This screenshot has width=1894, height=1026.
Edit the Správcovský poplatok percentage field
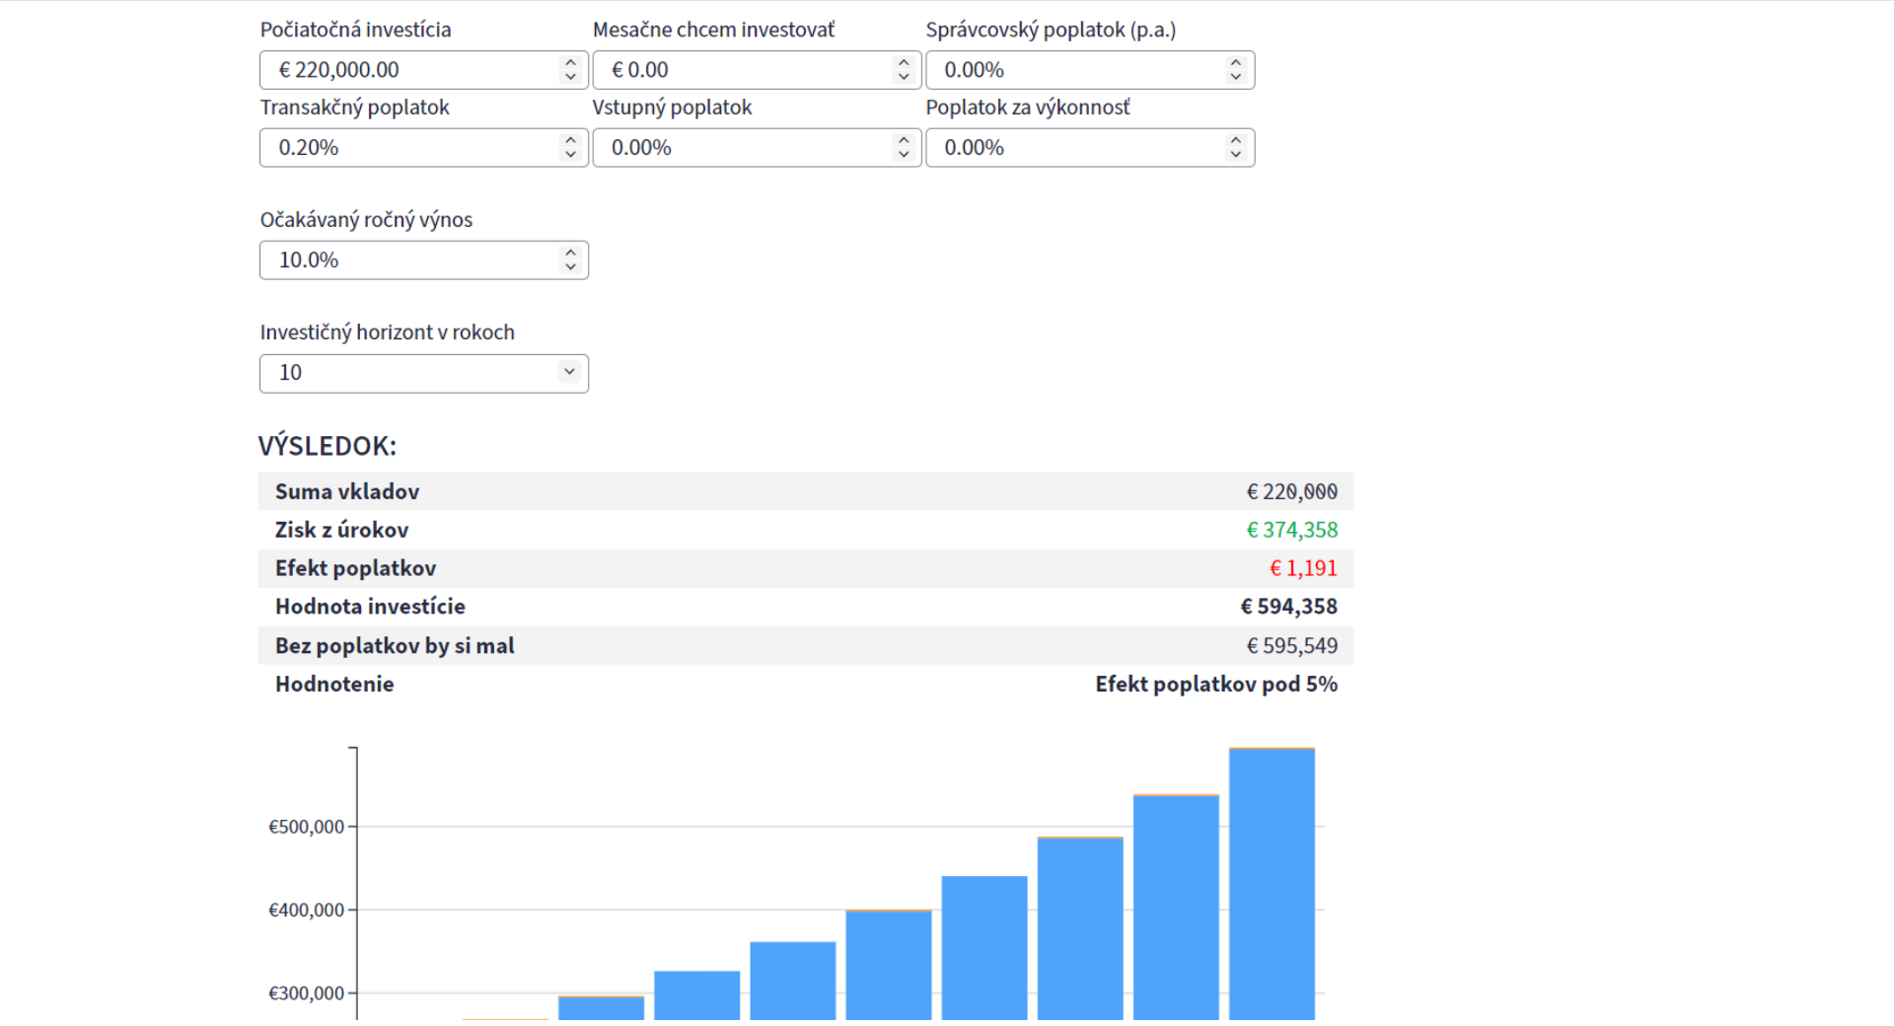tap(1090, 70)
